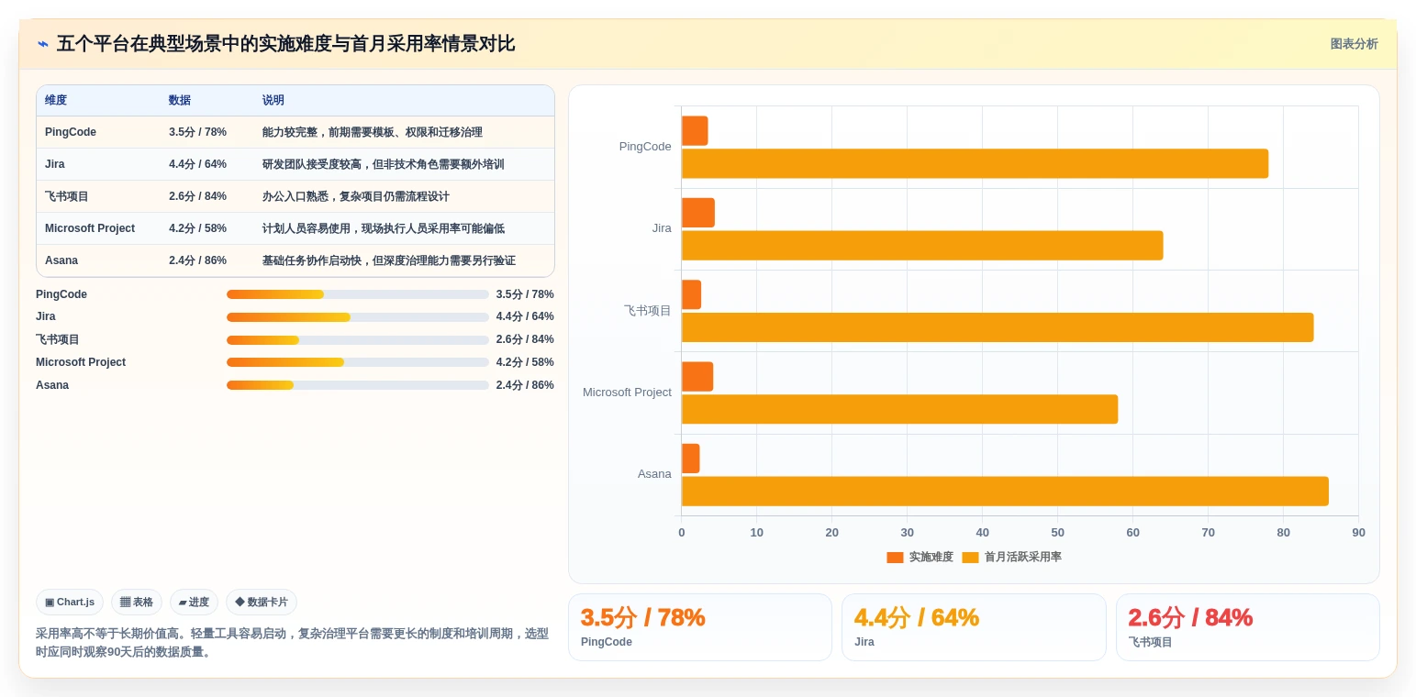The image size is (1416, 697).
Task: Click the Asana label on chart axis
Action: click(654, 474)
